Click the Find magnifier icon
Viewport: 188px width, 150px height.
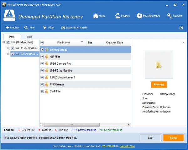[26, 27]
